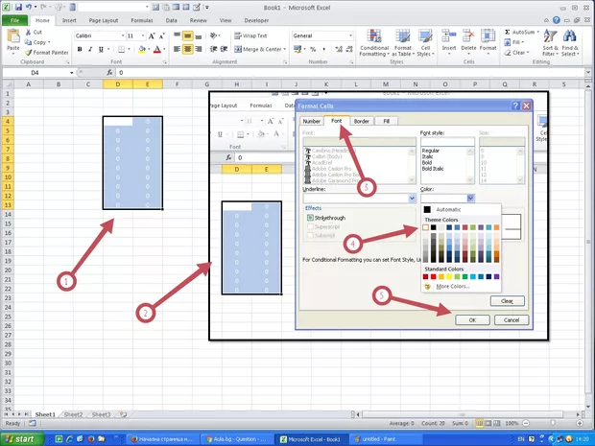
Task: Open the Name Box dropdown
Action: click(71, 73)
